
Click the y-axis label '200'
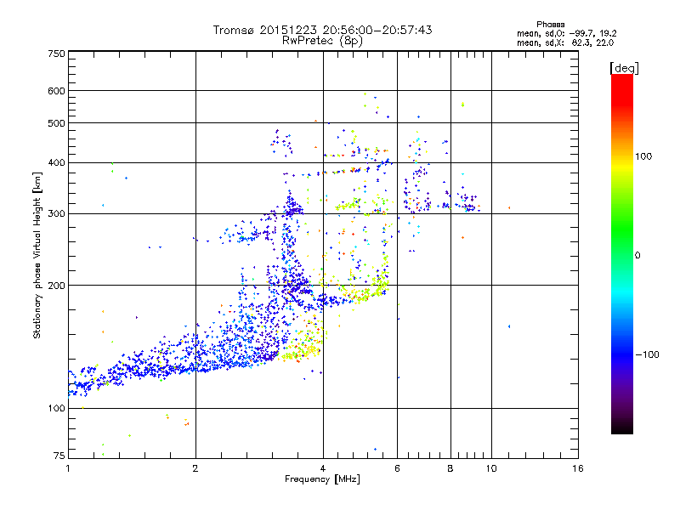pyautogui.click(x=56, y=286)
